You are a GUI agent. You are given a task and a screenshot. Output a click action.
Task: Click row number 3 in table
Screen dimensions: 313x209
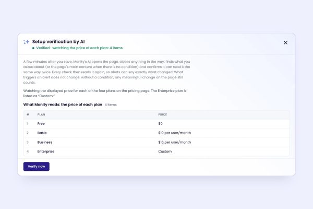point(27,142)
